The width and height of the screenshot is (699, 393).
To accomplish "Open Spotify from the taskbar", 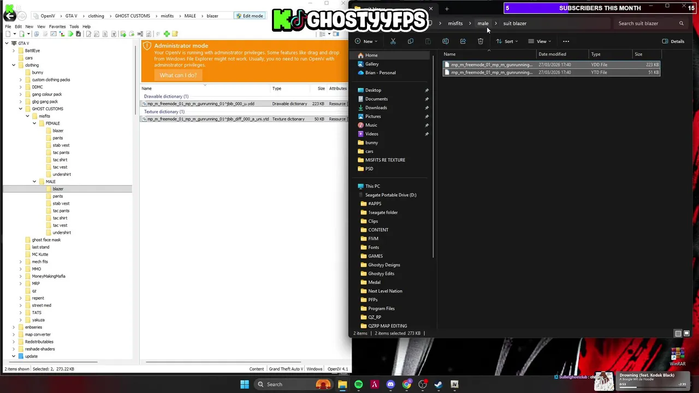I will pyautogui.click(x=358, y=384).
